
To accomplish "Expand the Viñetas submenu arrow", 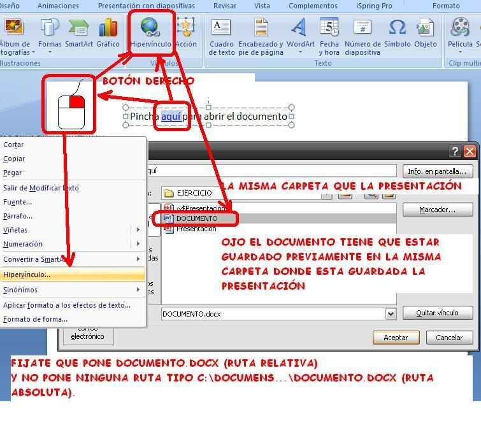I will tap(138, 230).
